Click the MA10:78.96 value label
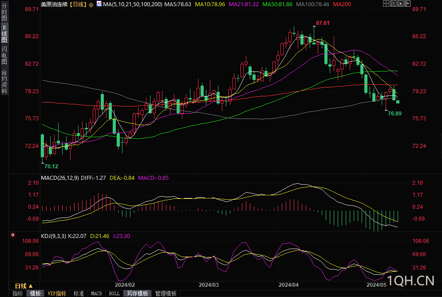The image size is (442, 297). click(x=210, y=4)
